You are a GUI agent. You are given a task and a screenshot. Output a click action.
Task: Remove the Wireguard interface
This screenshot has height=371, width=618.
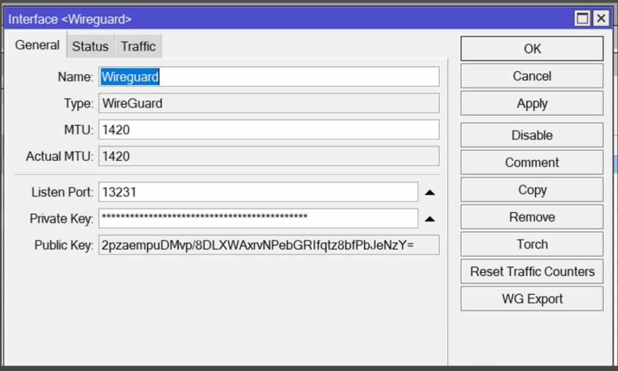pyautogui.click(x=532, y=217)
